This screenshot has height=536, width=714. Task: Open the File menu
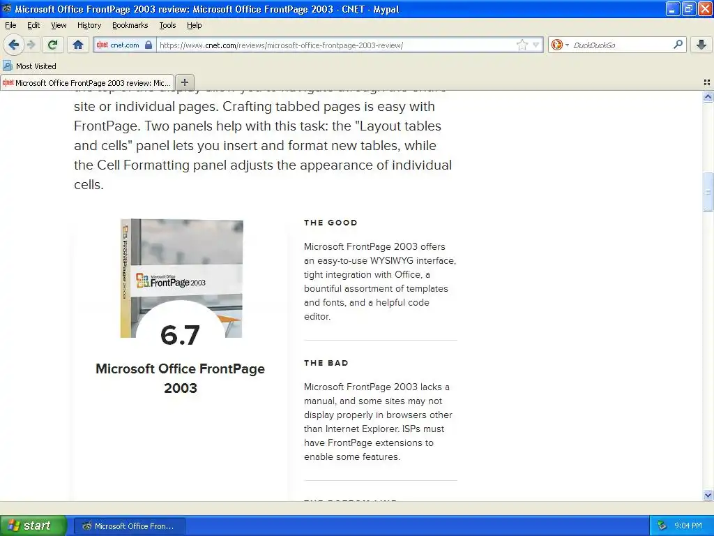[x=10, y=25]
